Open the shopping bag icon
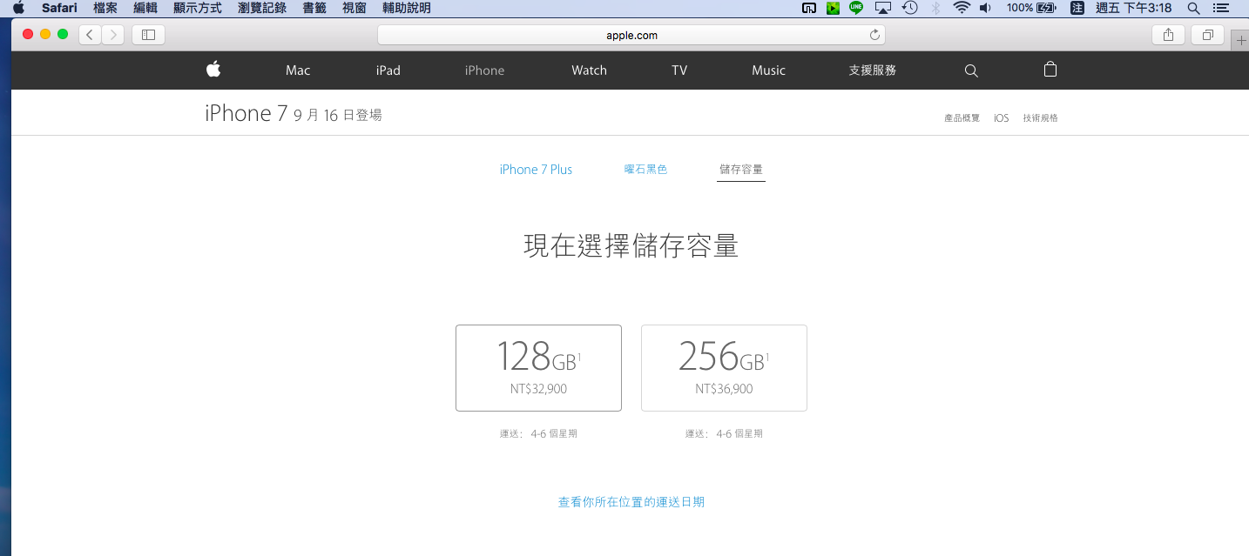This screenshot has height=556, width=1249. click(x=1050, y=70)
